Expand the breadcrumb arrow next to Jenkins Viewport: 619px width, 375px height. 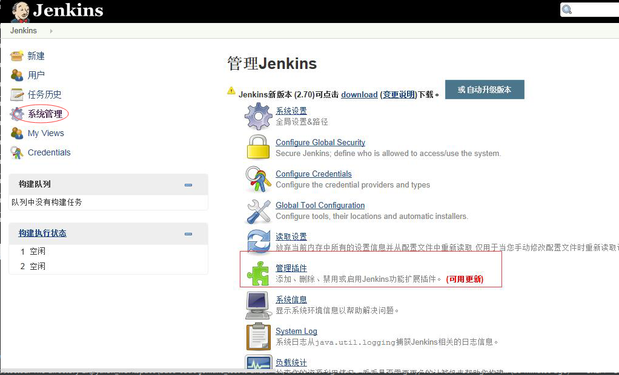click(x=51, y=31)
